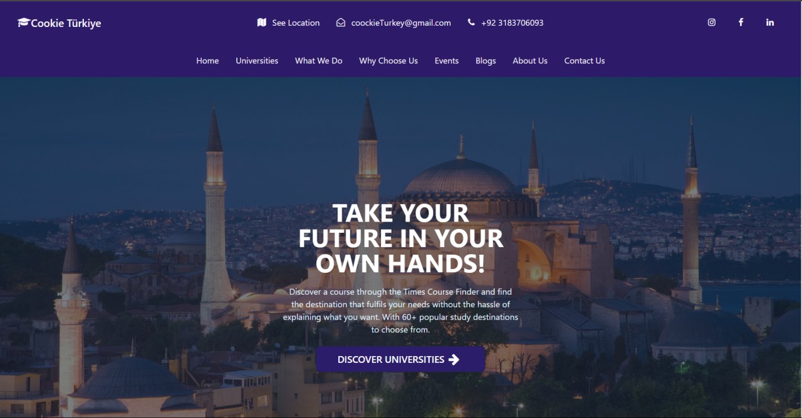The image size is (802, 418).
Task: Click the envelope email icon
Action: pyautogui.click(x=341, y=23)
